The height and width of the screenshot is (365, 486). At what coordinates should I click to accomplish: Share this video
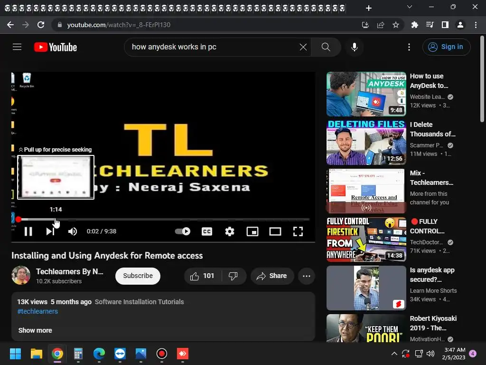click(272, 276)
